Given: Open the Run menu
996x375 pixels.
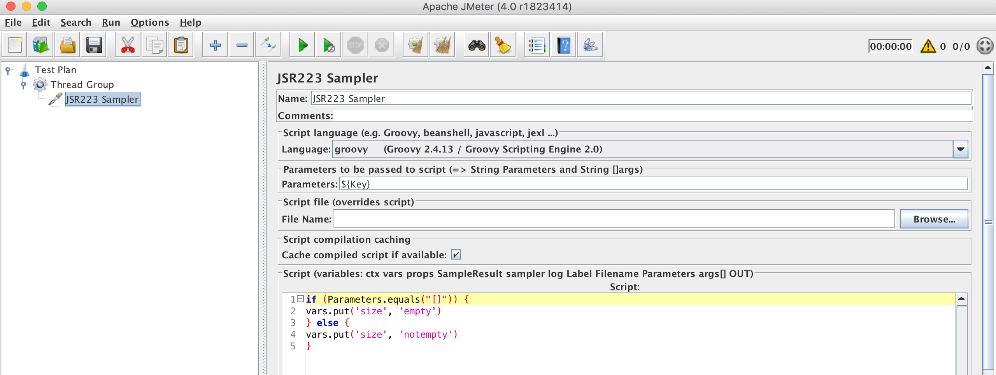Looking at the screenshot, I should (x=111, y=23).
